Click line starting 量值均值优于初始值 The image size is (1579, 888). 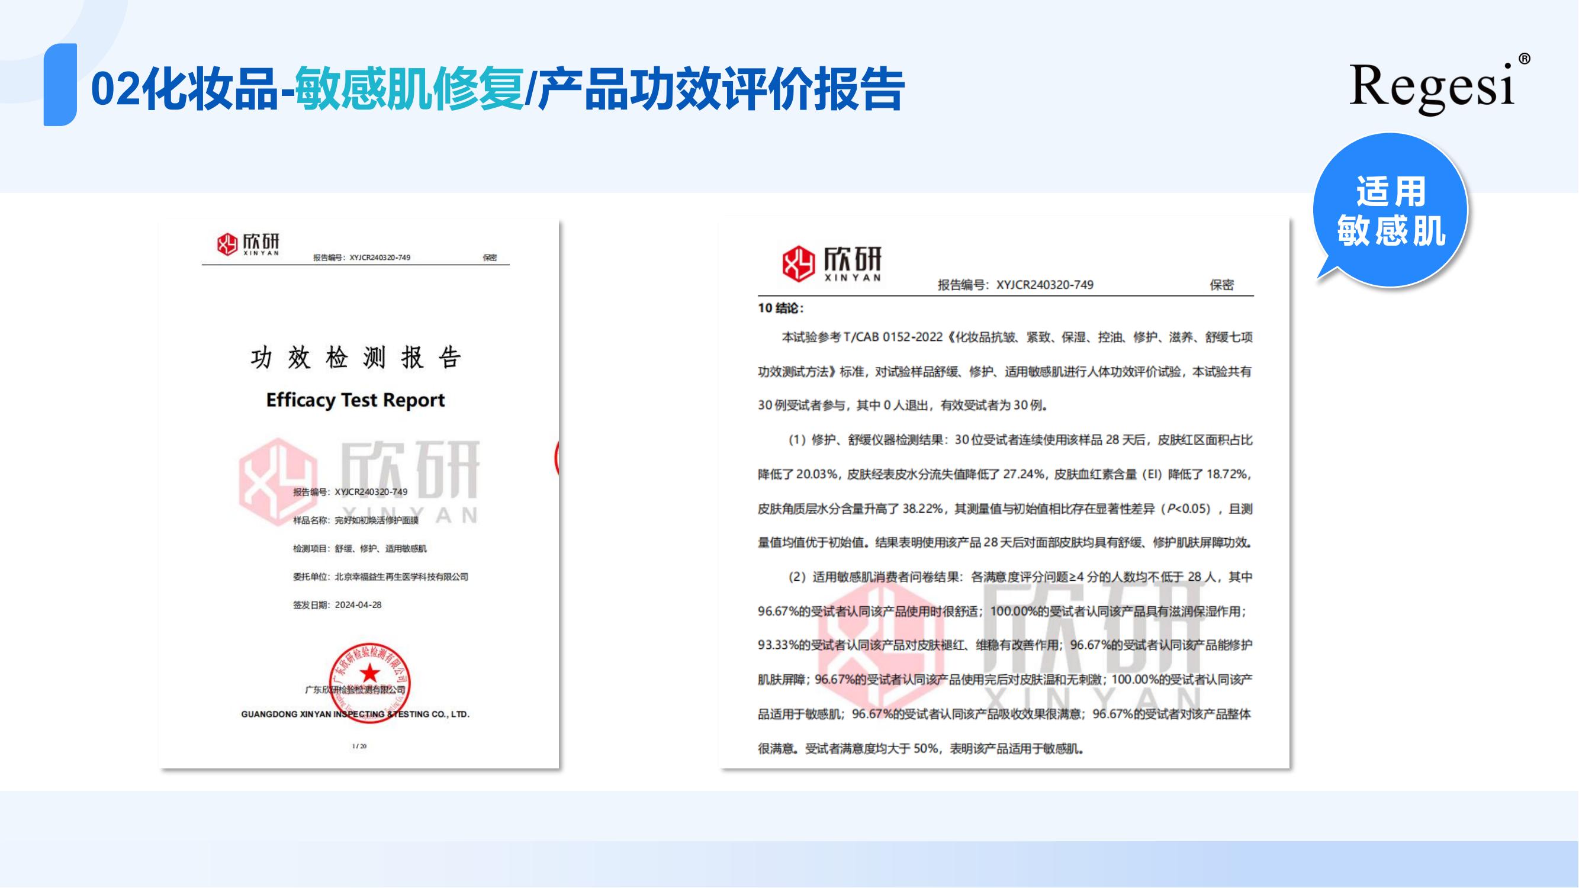1005,542
